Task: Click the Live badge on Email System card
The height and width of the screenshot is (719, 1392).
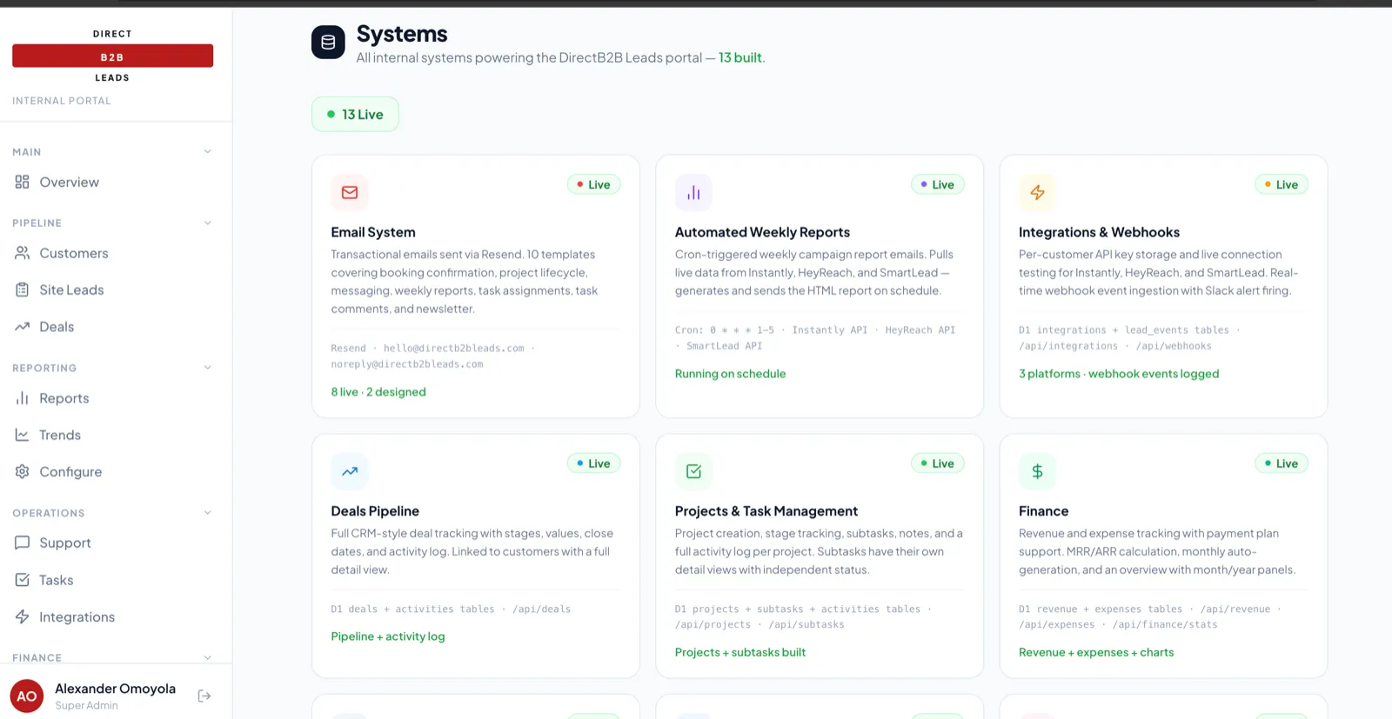Action: pos(593,184)
